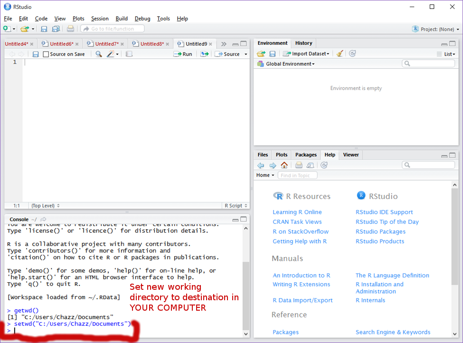463x343 pixels.
Task: Refresh the Environment pane
Action: 352,54
